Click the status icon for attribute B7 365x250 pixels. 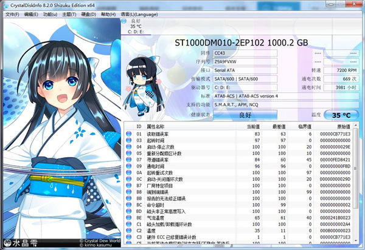pos(129,186)
